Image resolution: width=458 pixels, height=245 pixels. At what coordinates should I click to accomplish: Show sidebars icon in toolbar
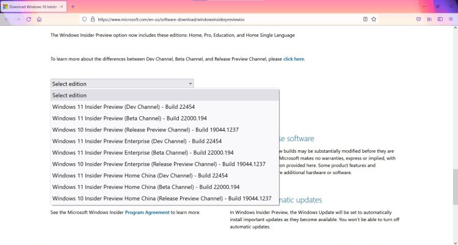440,20
